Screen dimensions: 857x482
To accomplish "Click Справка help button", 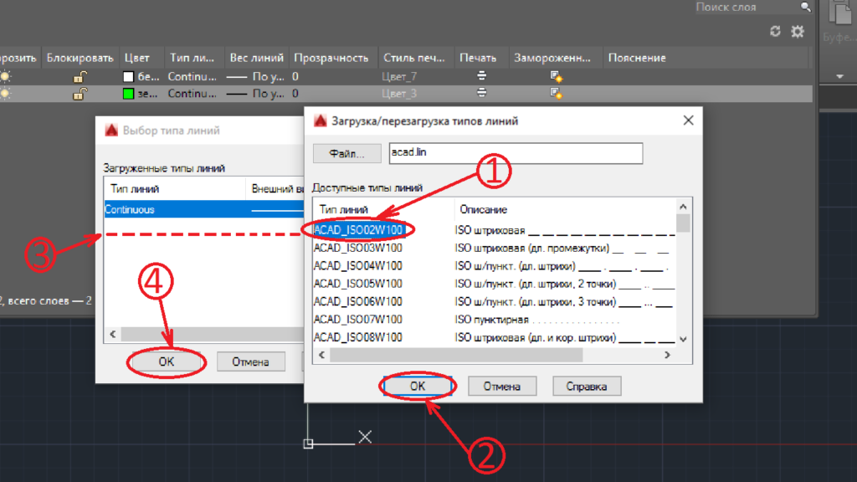I will [586, 386].
